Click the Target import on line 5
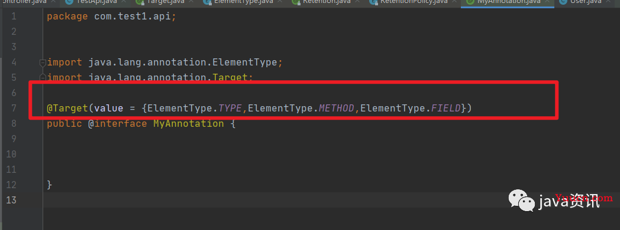 150,77
